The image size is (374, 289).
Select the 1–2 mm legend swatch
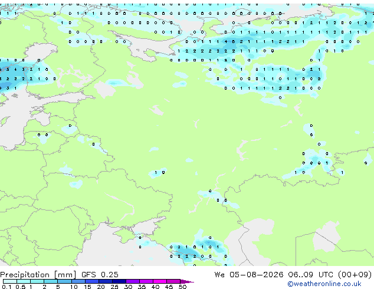37,281
